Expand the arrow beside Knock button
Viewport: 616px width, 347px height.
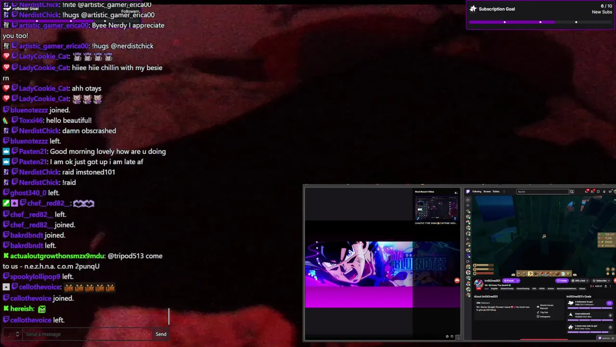518,280
